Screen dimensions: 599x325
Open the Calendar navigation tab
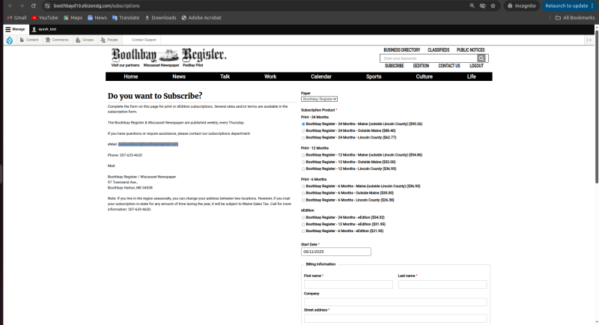[x=321, y=76]
